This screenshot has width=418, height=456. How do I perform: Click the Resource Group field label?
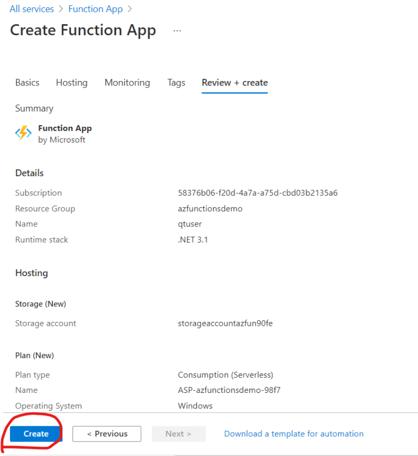[x=45, y=208]
